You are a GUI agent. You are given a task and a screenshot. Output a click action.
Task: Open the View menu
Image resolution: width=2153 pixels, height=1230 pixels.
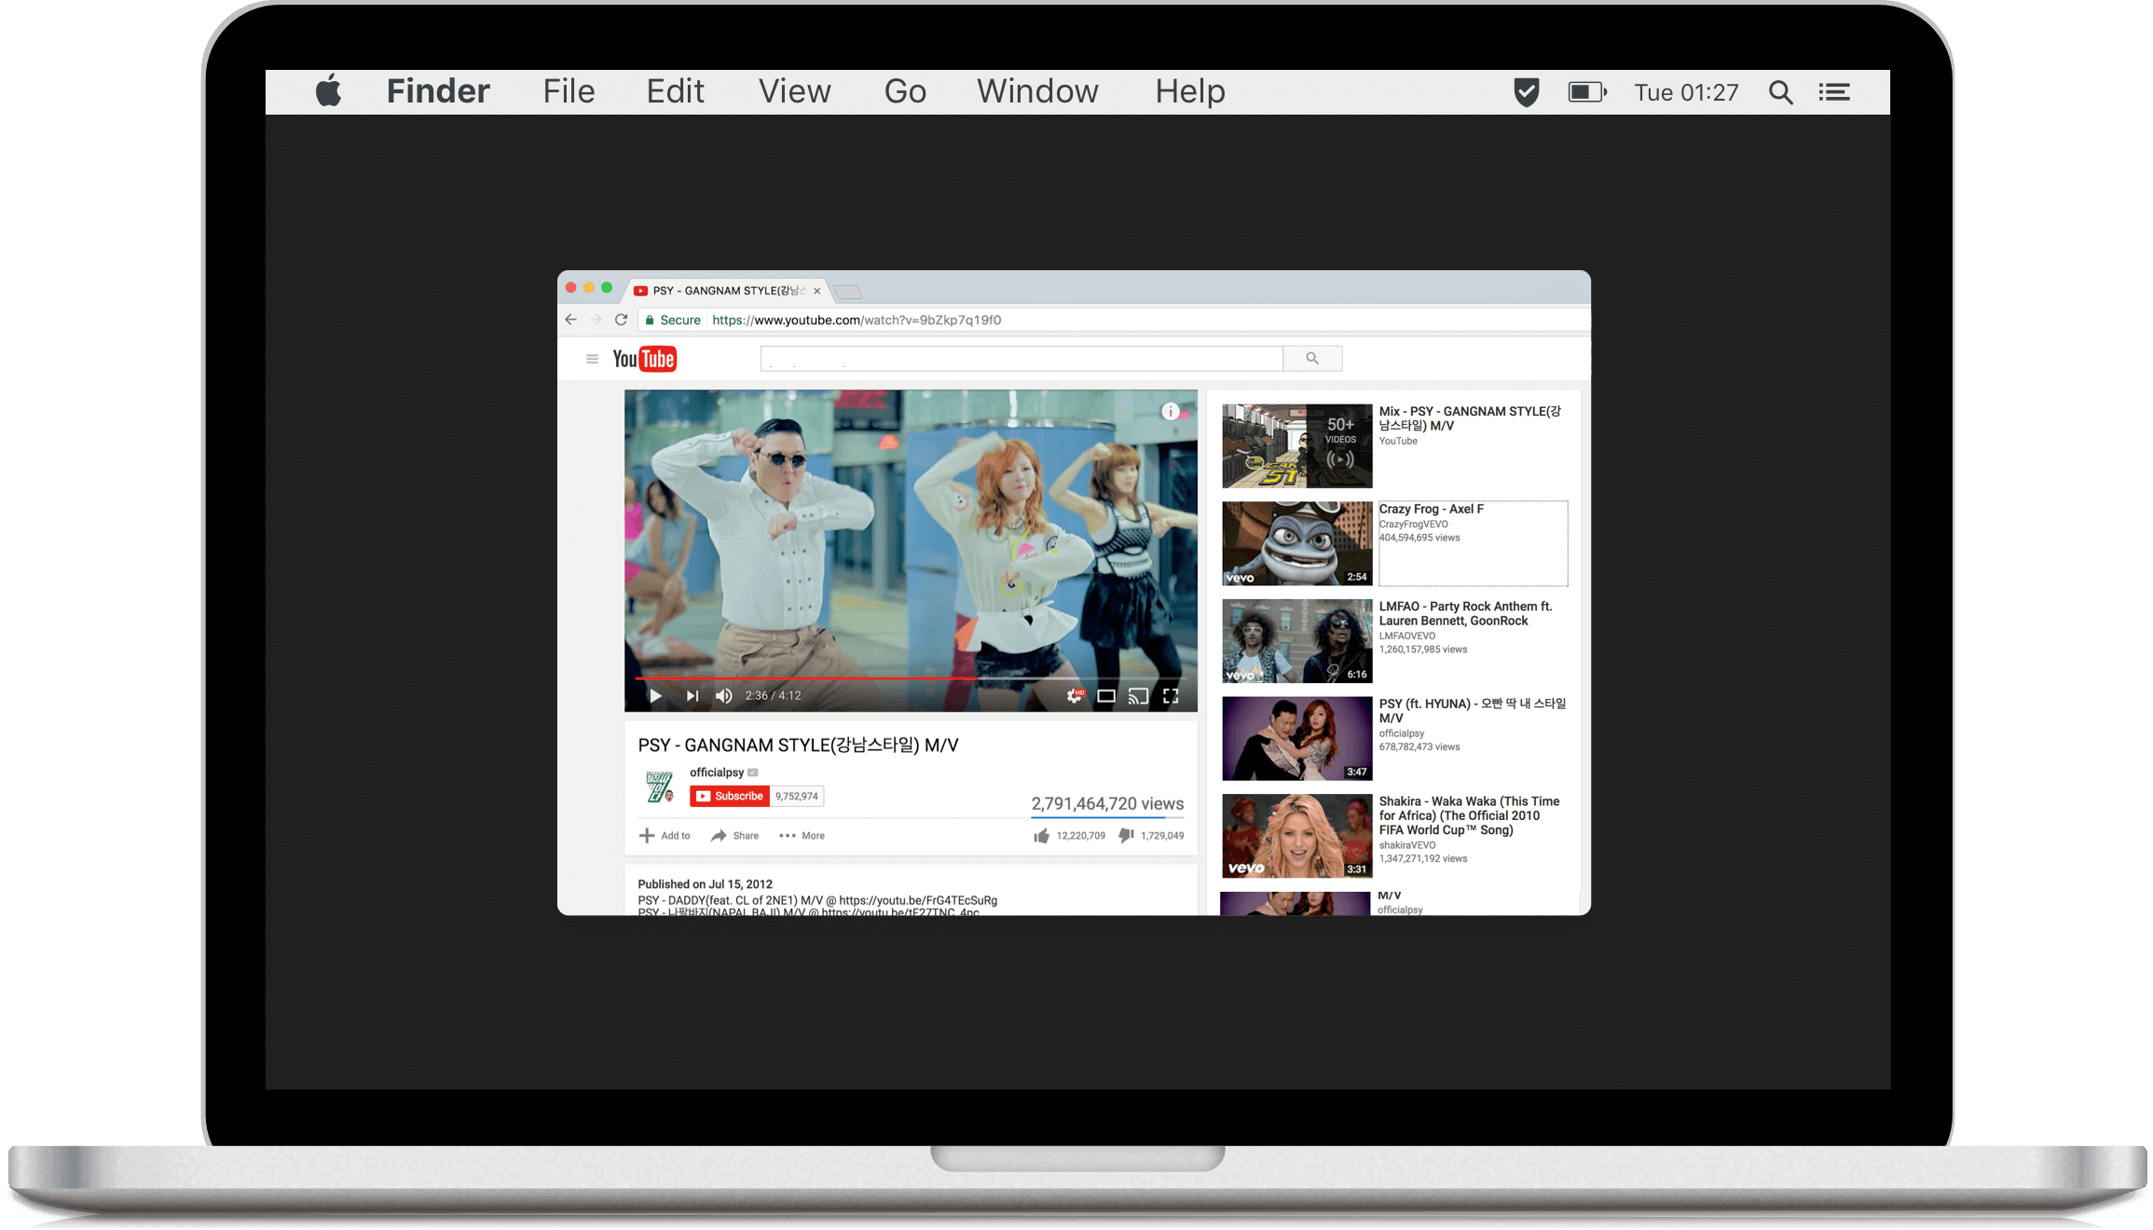coord(794,91)
